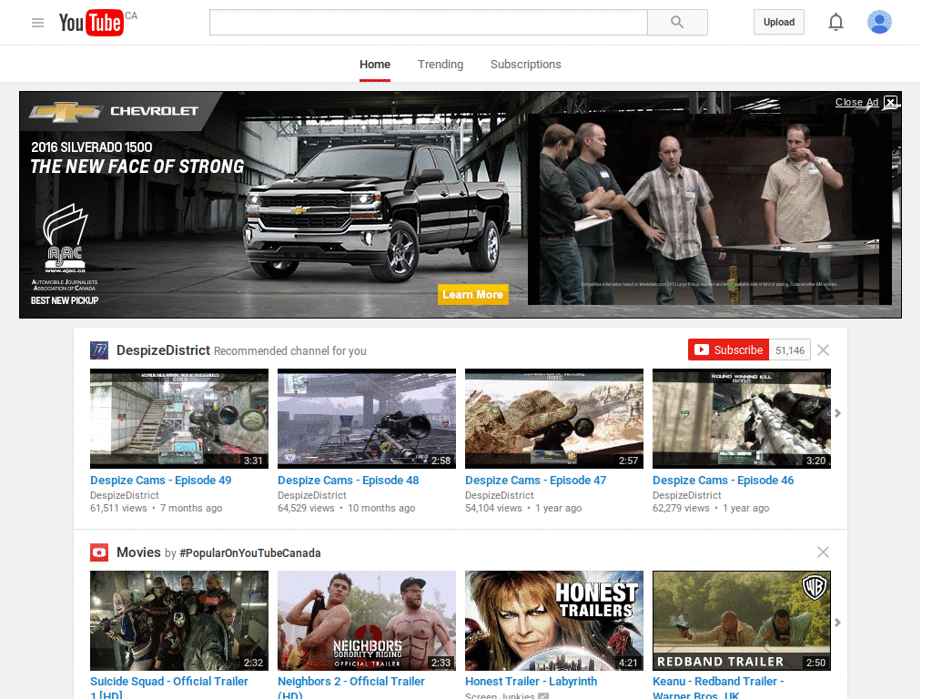Image resolution: width=932 pixels, height=699 pixels.
Task: Open the hamburger guide menu
Action: (37, 23)
